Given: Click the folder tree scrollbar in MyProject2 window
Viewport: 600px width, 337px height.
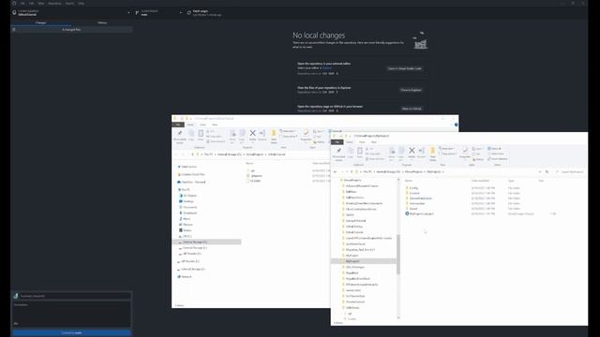Looking at the screenshot, I should click(398, 255).
